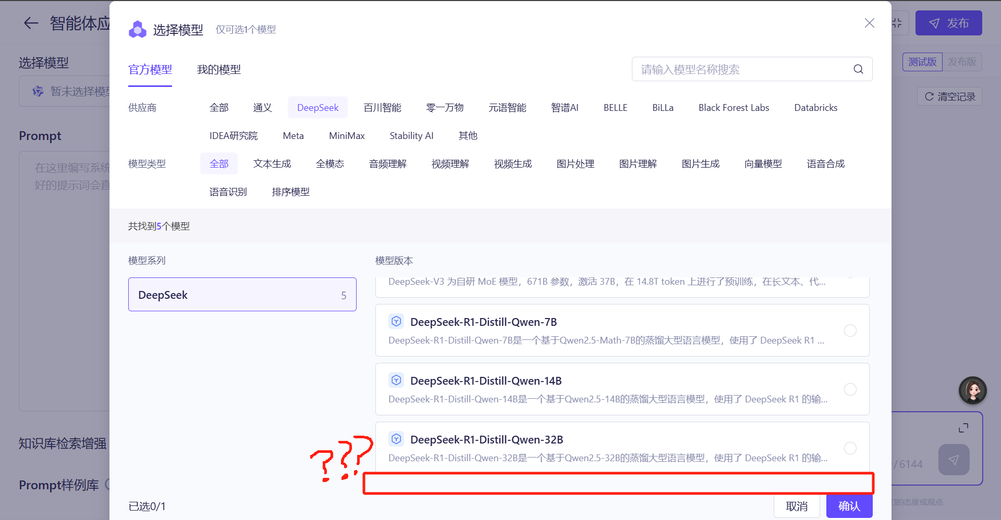Filter supplier by Stability AI
This screenshot has width=1001, height=520.
point(412,136)
